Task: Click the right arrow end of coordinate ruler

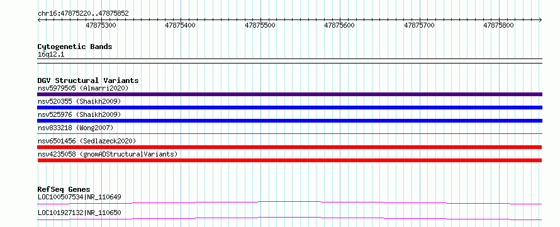Action: click(540, 19)
